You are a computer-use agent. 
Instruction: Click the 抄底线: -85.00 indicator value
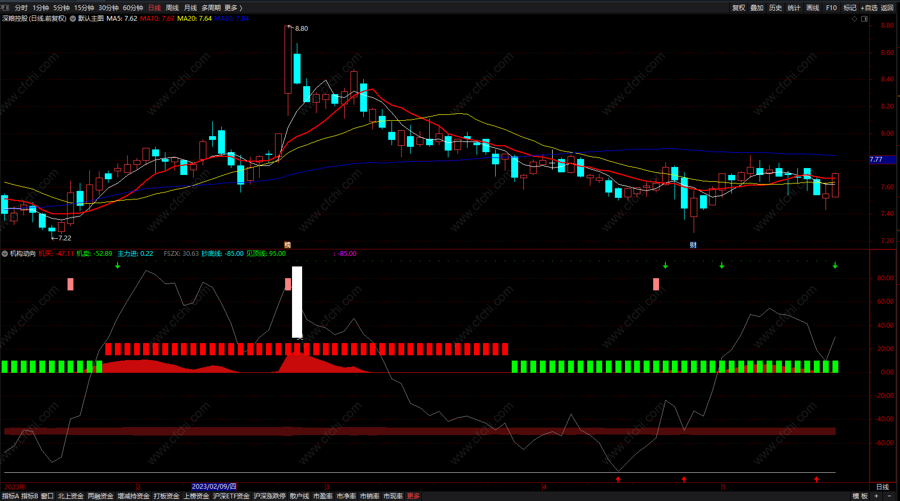click(222, 254)
